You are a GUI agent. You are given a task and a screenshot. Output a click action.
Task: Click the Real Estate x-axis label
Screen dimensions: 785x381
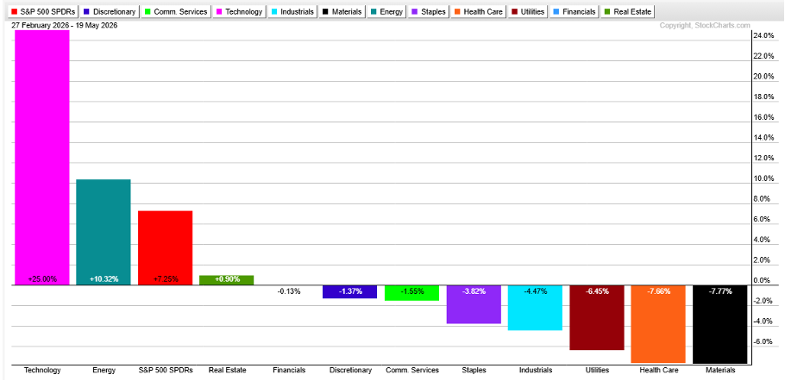tap(227, 371)
